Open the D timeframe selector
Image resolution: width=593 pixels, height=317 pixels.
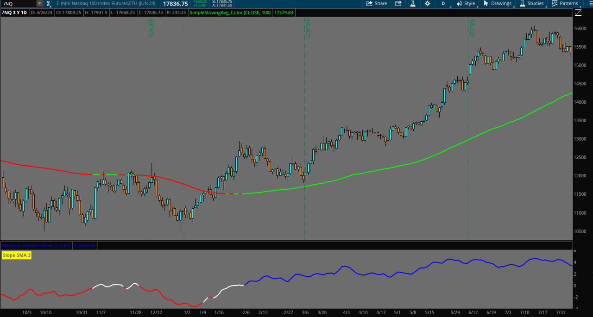(x=443, y=4)
